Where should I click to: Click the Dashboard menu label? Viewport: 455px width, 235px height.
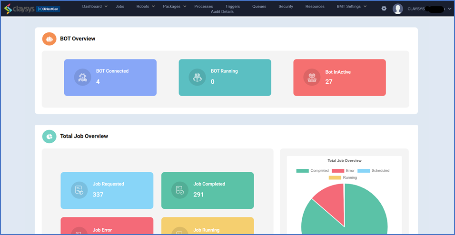coord(92,6)
